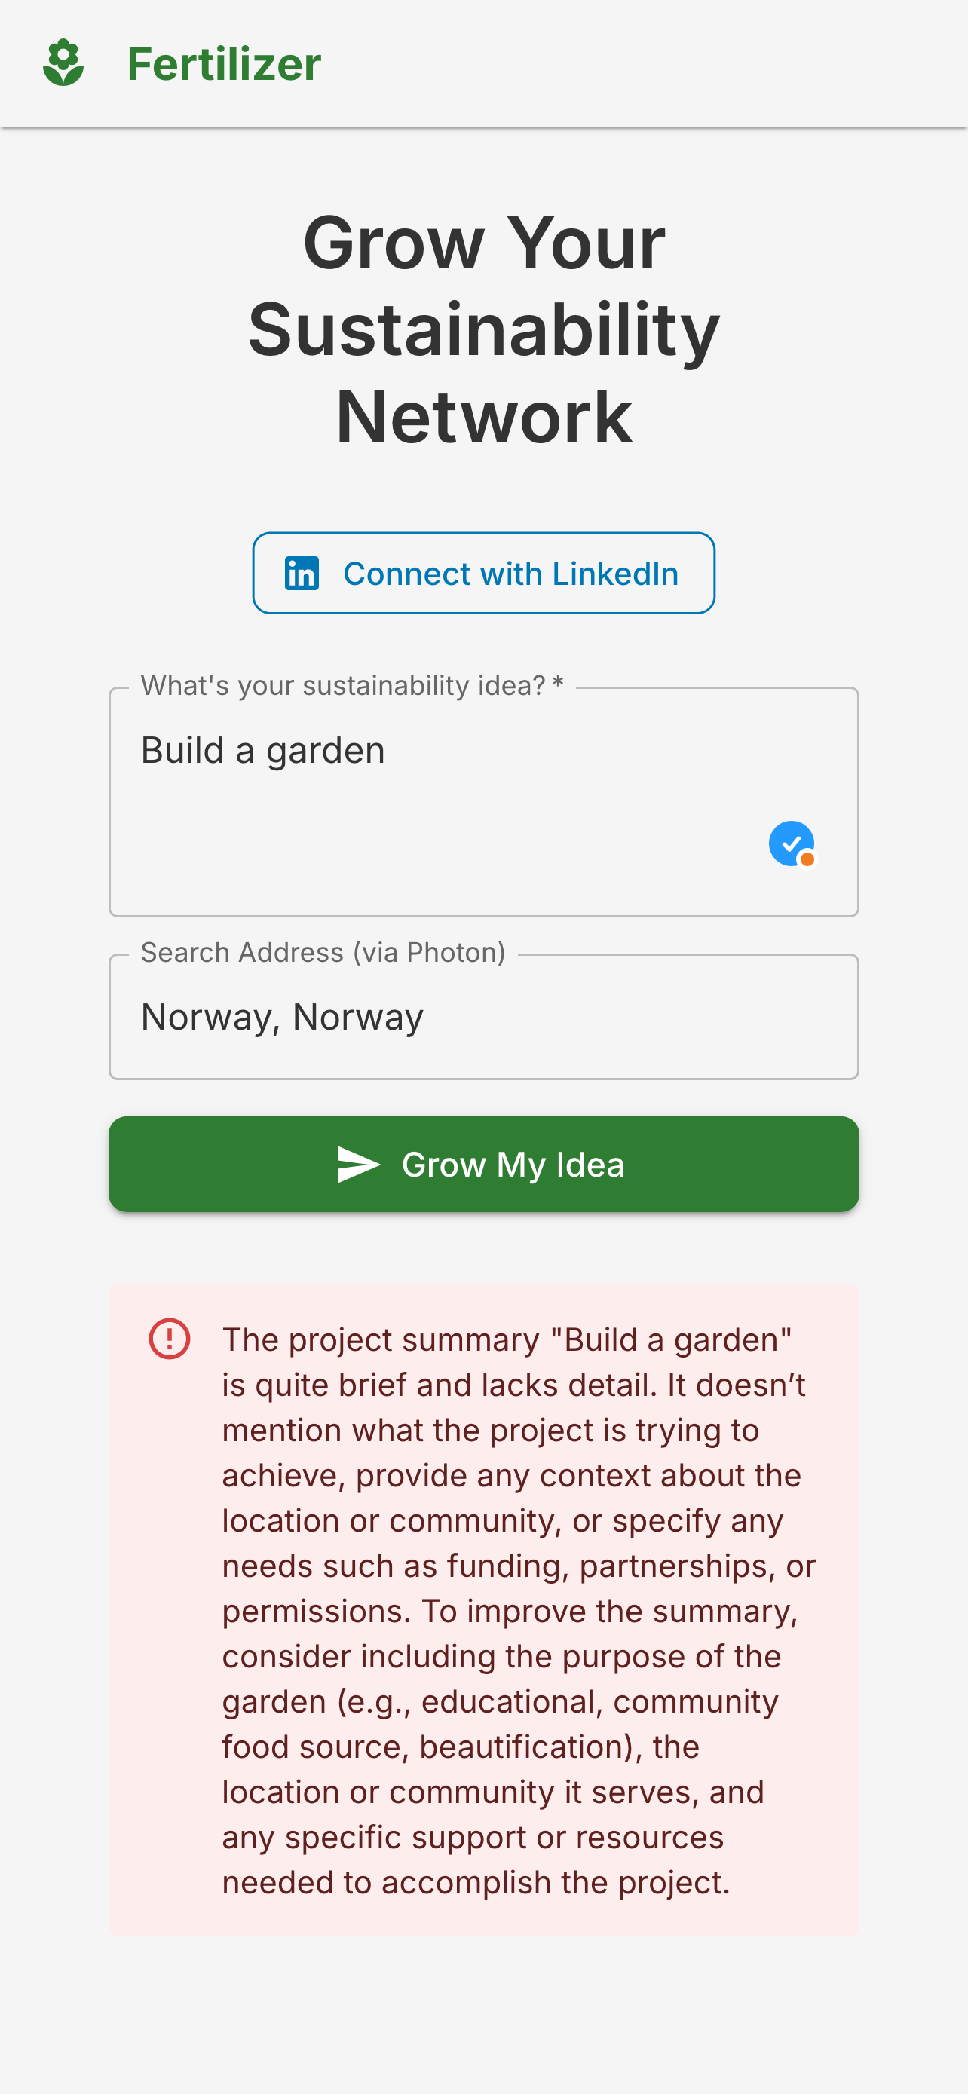Screen dimensions: 968x2094
Task: Place cursor in "Build a garden" text
Action: pos(262,750)
